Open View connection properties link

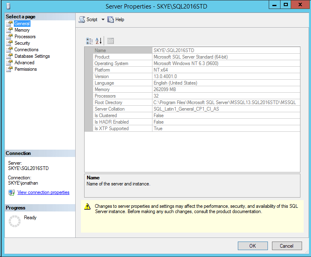tap(43, 192)
